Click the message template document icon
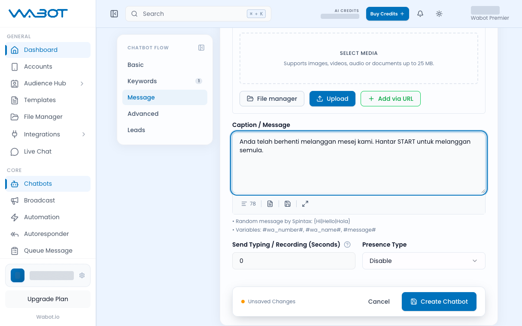The width and height of the screenshot is (522, 326). click(x=270, y=204)
